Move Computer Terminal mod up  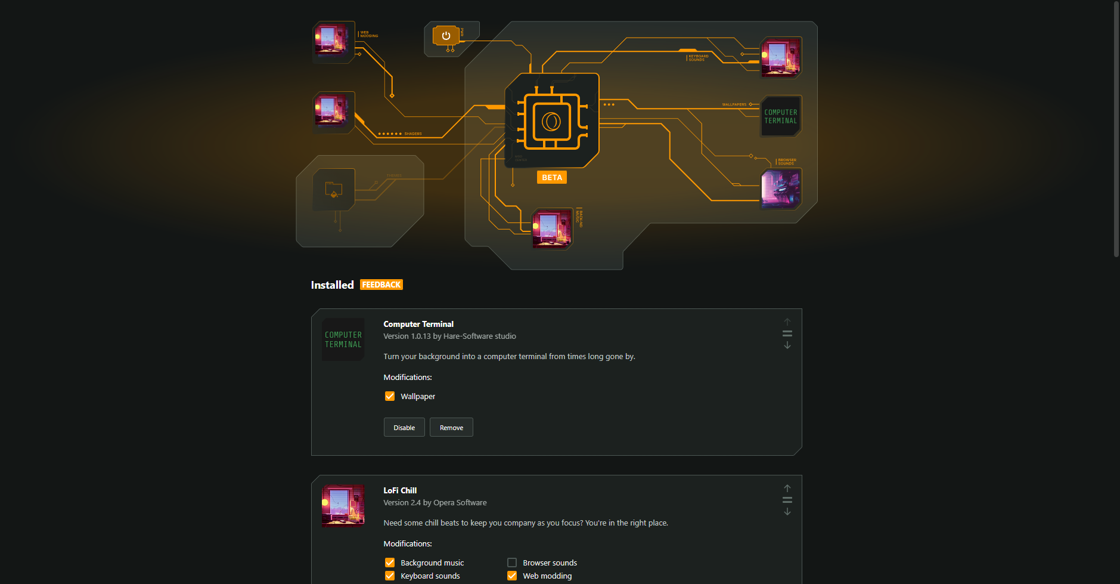point(787,322)
